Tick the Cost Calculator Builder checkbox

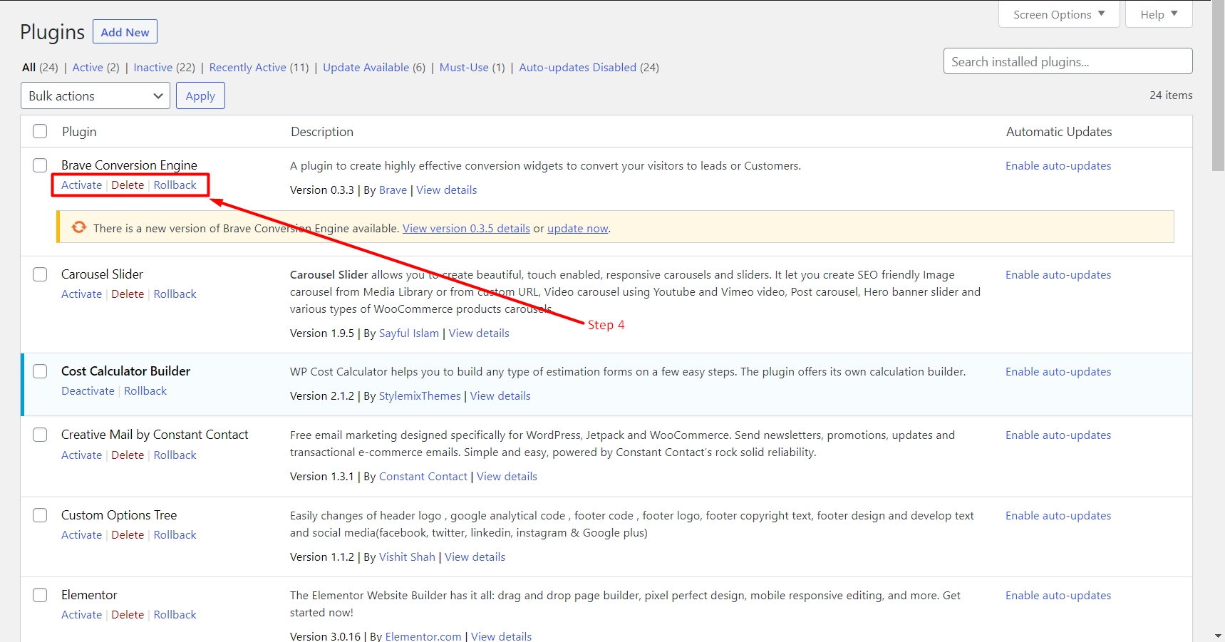tap(40, 371)
